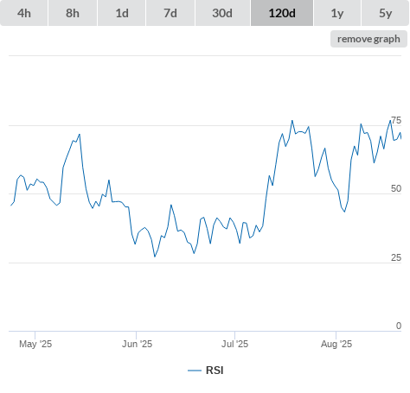Viewport: 410px width, 393px height.
Task: Select the 8h time range tab
Action: (x=73, y=13)
